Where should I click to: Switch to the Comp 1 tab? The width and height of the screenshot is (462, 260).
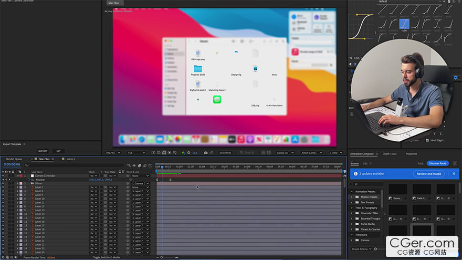point(70,159)
